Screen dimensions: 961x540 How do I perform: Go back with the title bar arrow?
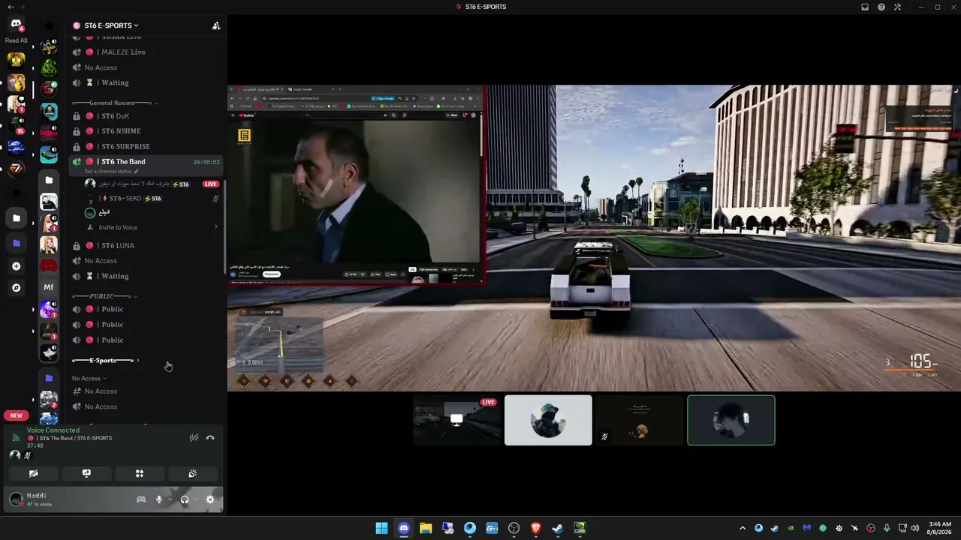[x=10, y=7]
